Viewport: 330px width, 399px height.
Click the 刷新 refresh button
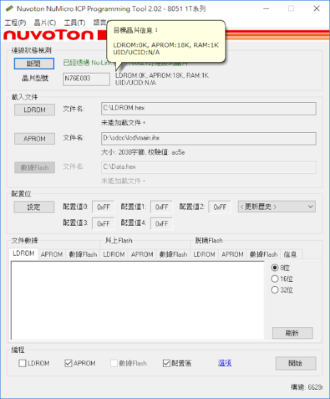pyautogui.click(x=293, y=333)
